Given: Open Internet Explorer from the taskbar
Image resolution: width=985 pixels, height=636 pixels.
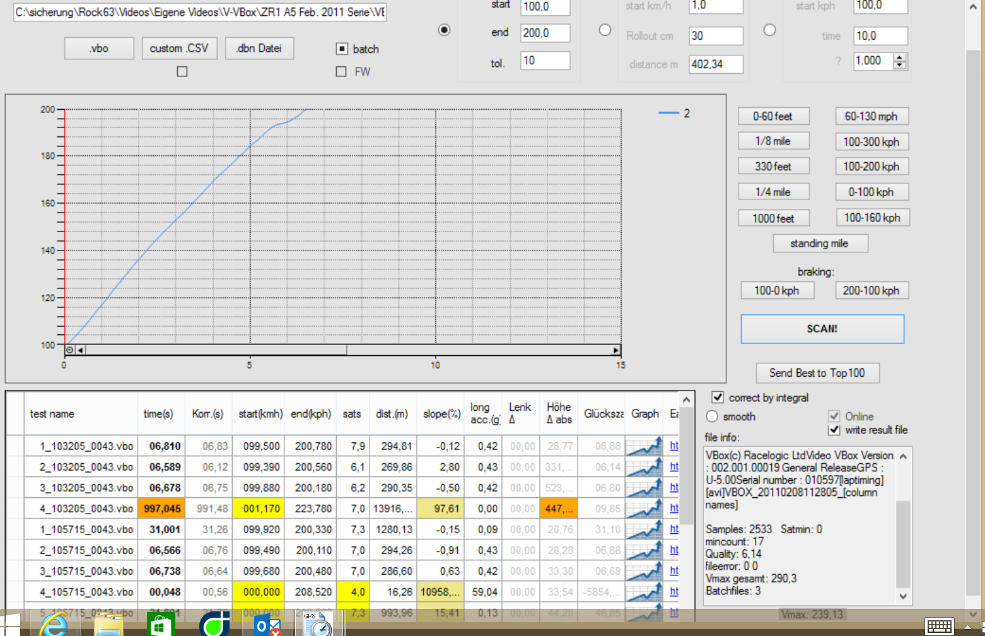Looking at the screenshot, I should [x=54, y=626].
